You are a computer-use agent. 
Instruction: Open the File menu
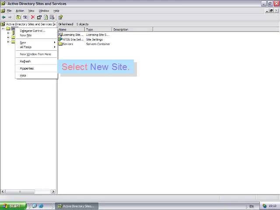pos(9,10)
